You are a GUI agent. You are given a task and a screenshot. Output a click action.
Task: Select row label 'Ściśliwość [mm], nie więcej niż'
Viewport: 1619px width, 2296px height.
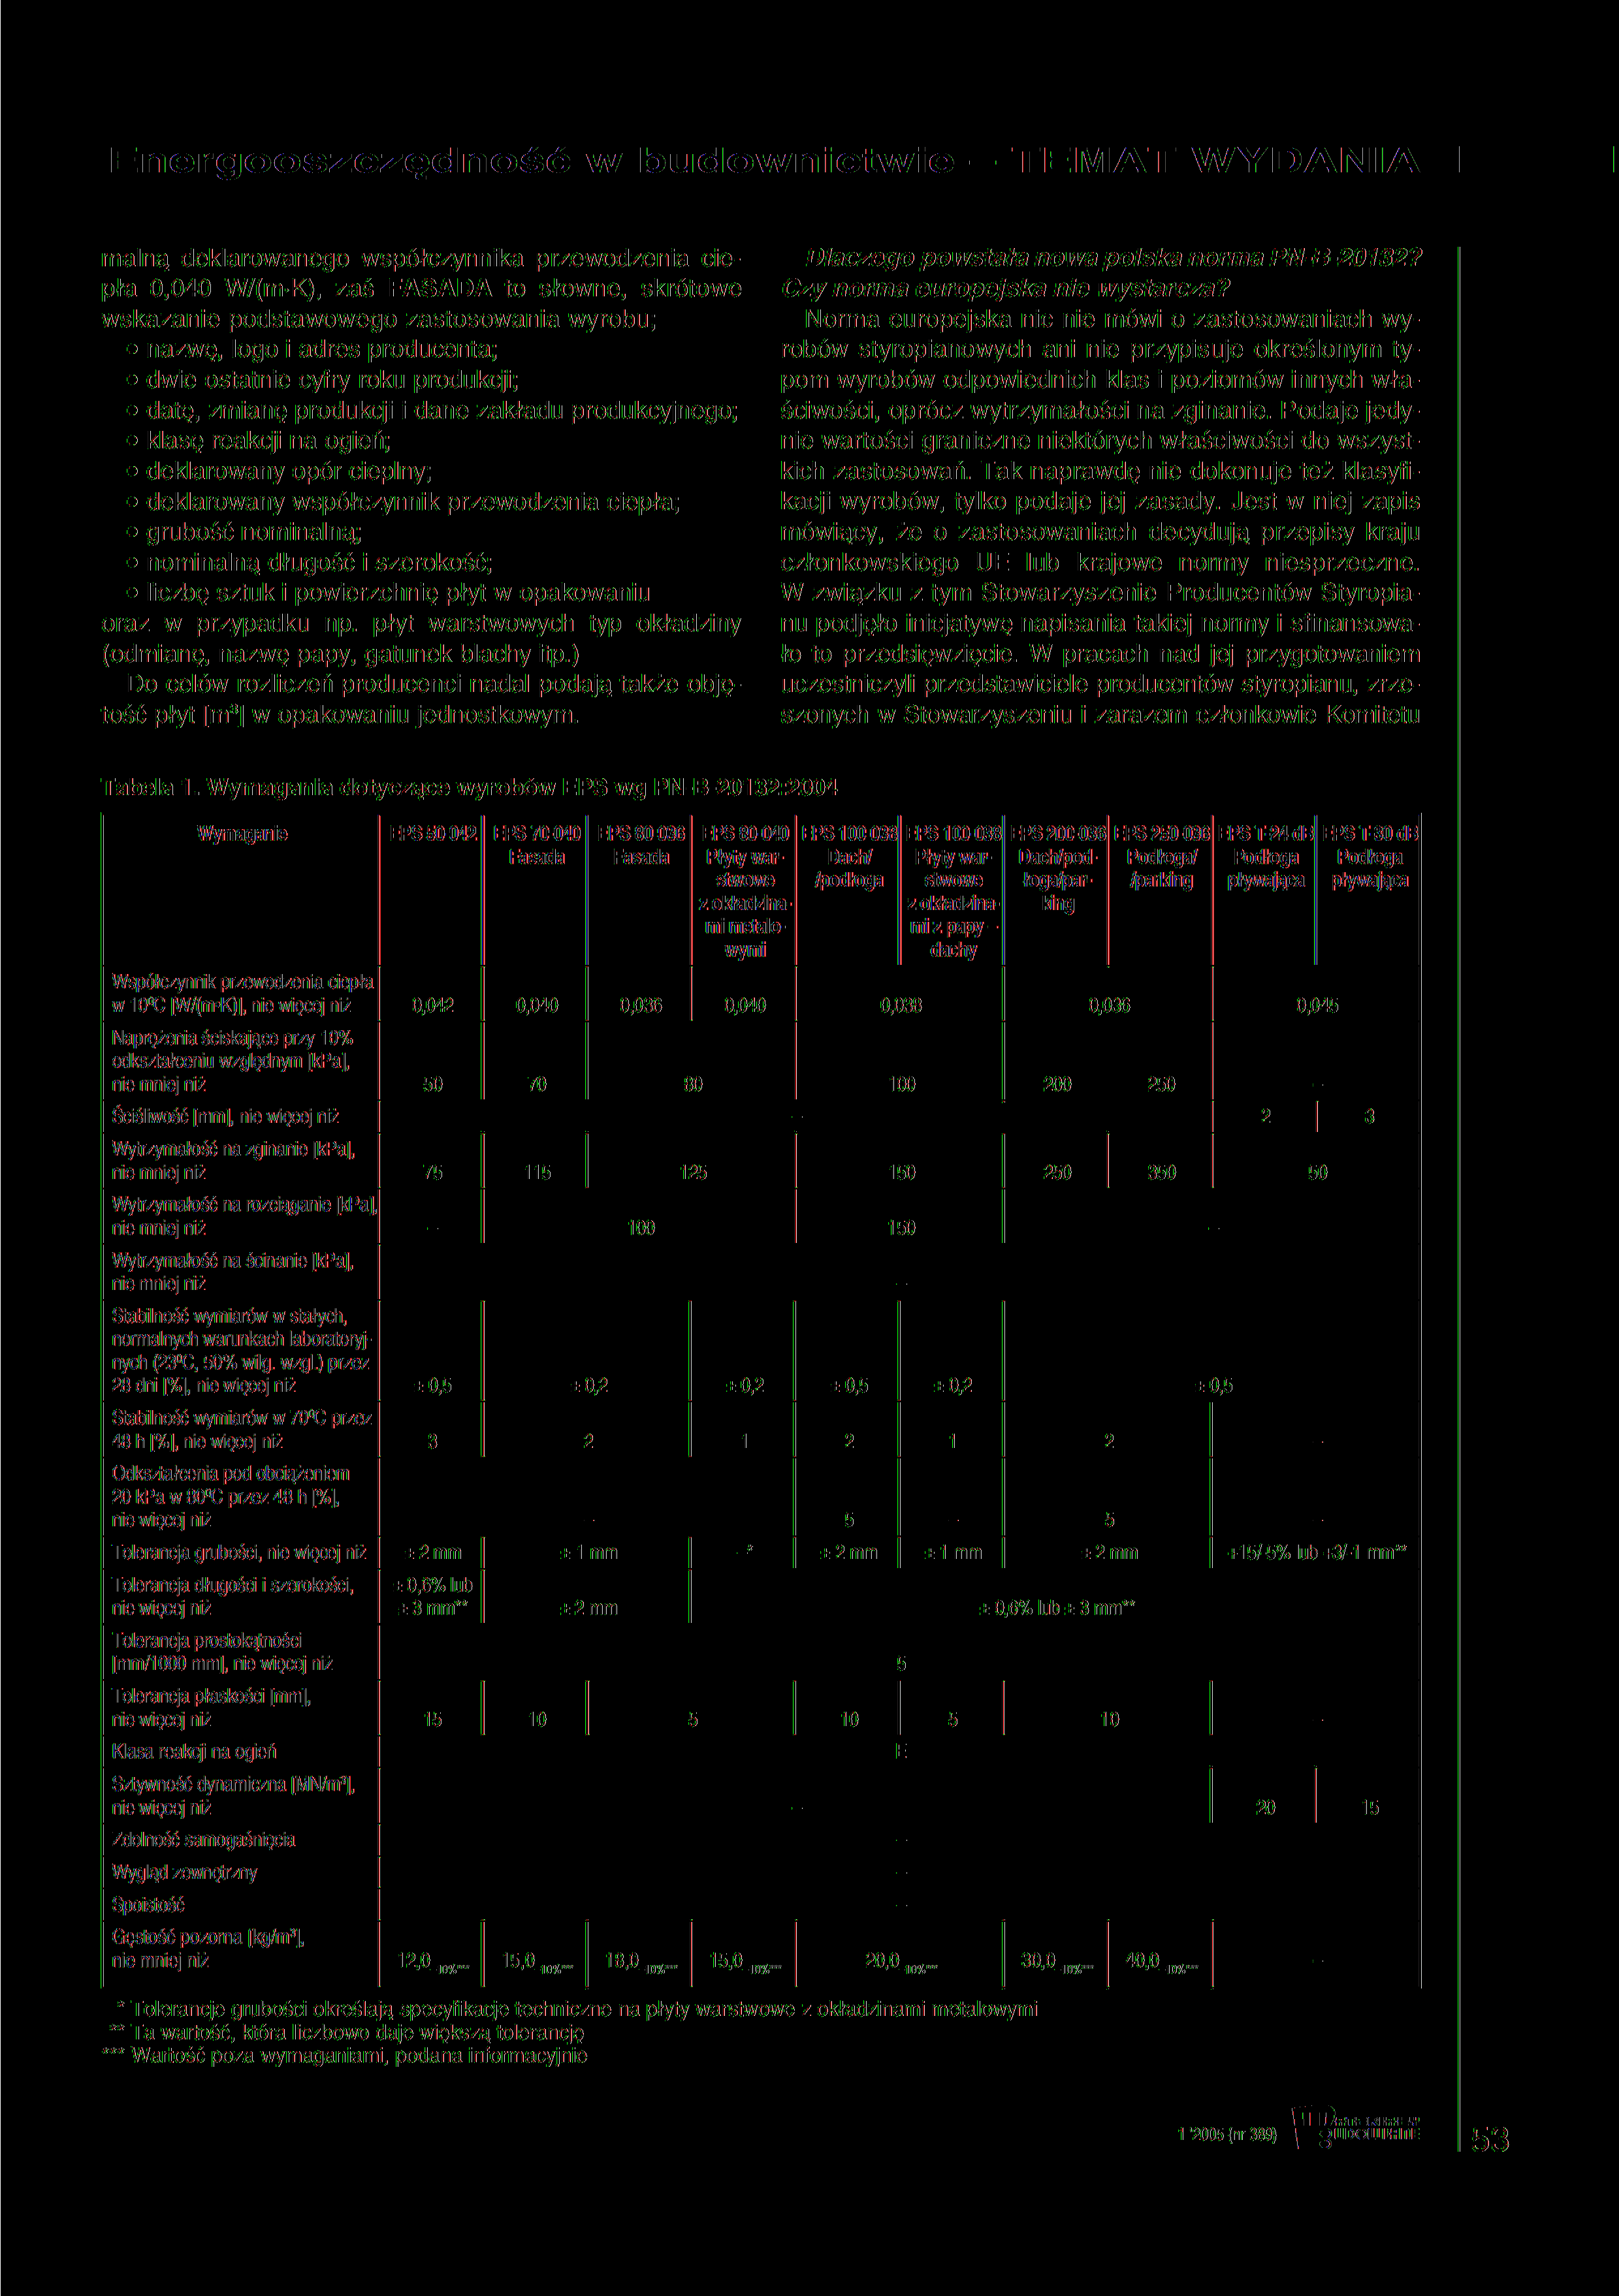point(225,1117)
